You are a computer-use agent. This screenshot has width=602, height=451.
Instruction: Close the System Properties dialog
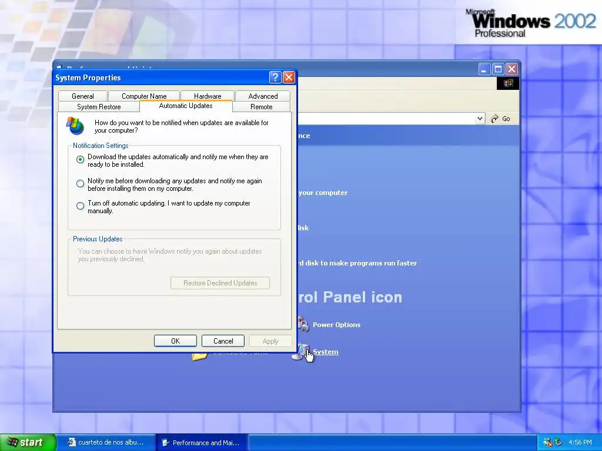coord(289,78)
